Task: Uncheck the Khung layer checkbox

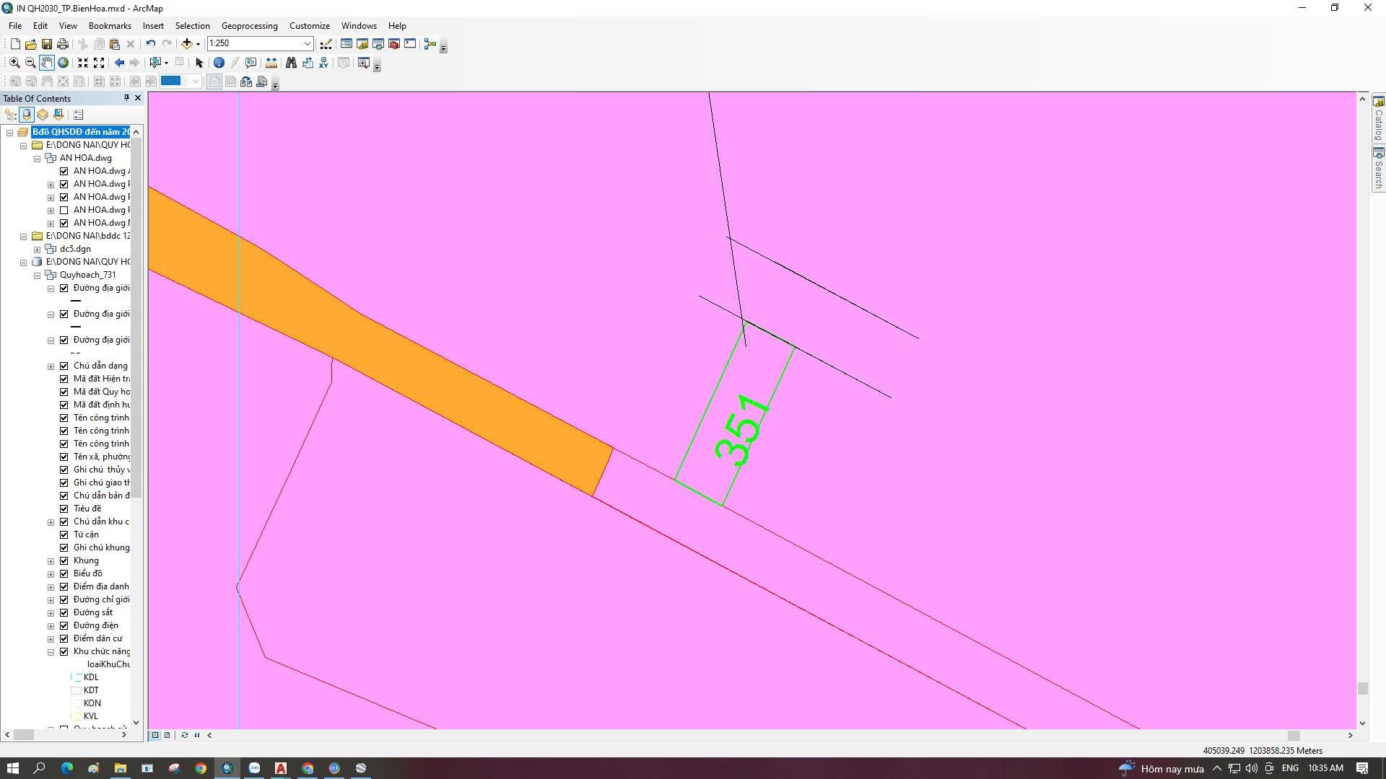Action: click(64, 560)
